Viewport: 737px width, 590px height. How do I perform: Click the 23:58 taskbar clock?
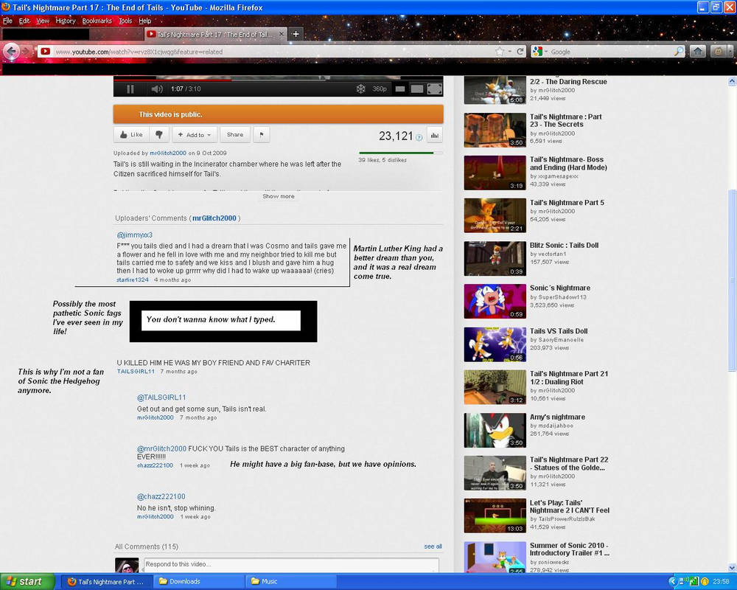pyautogui.click(x=721, y=582)
